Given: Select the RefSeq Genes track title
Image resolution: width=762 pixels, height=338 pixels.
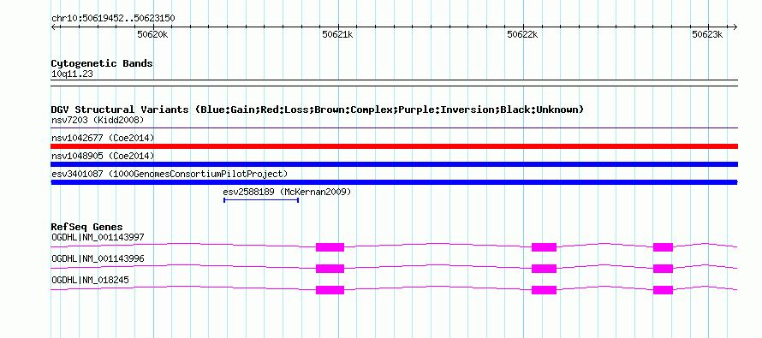Looking at the screenshot, I should point(87,227).
